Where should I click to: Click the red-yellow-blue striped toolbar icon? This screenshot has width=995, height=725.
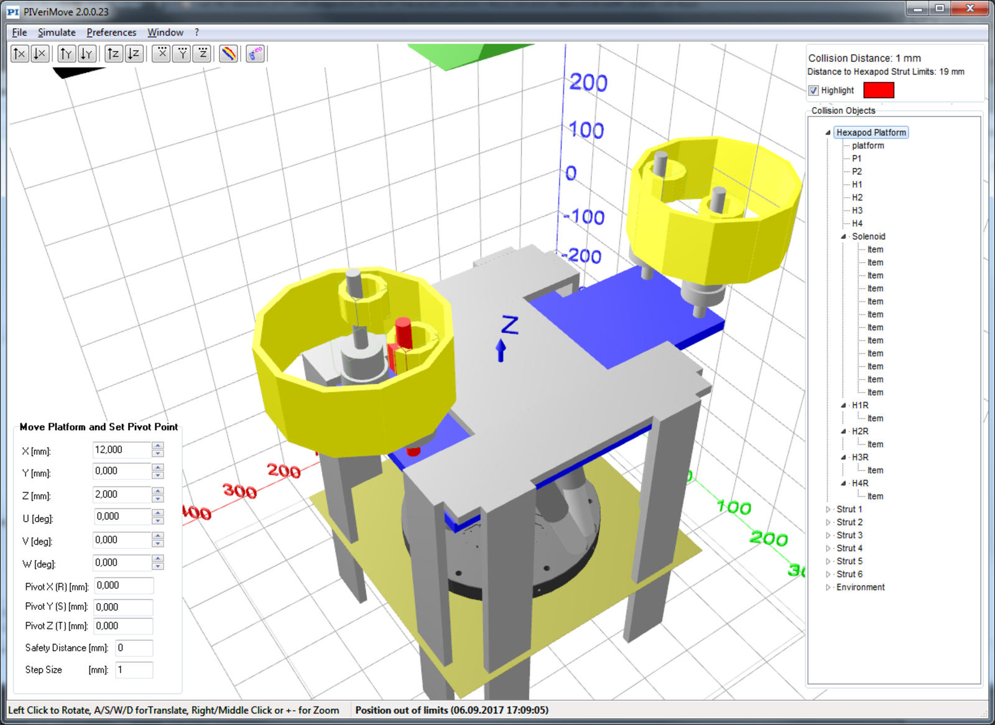[x=229, y=54]
